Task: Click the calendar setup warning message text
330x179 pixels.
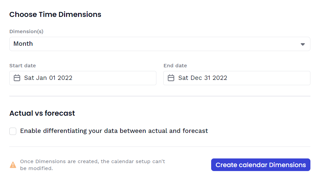Action: (92, 165)
